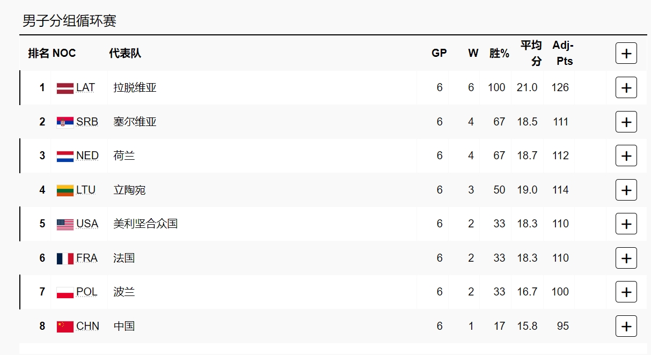Expand the 塞尔维亚 row details
Viewport: 651px width, 355px height.
(626, 122)
